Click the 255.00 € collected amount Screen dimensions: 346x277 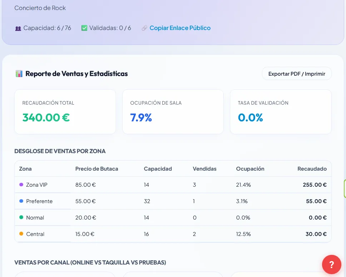tap(315, 185)
